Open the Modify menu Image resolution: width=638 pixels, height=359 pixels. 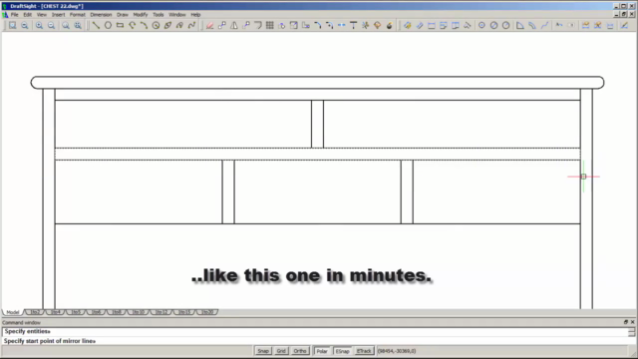click(x=141, y=15)
